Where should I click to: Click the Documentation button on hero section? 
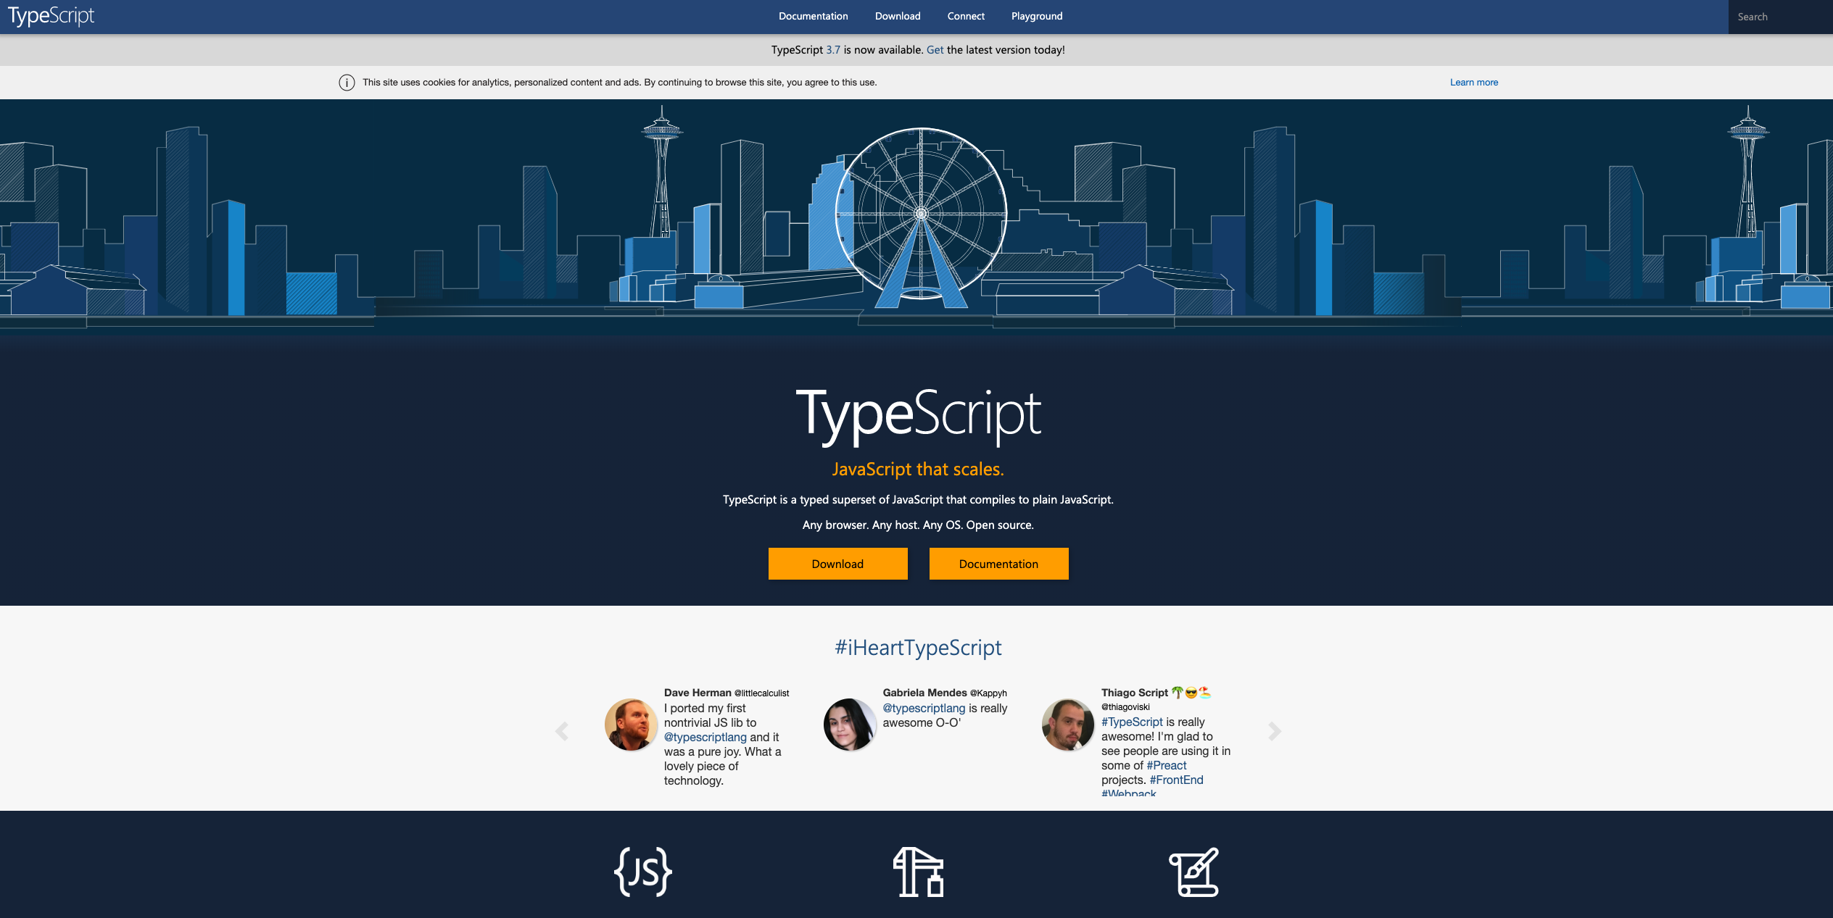point(998,563)
